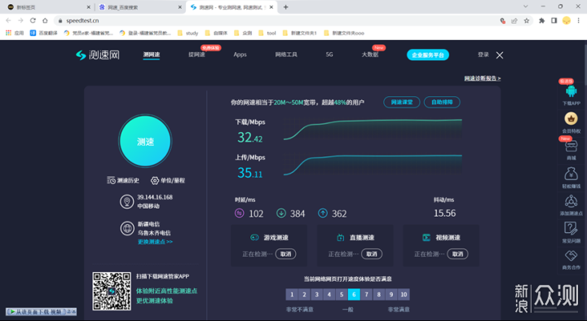The image size is (587, 321).
Task: Open 轻松赚钱 money bag icon
Action: click(x=571, y=174)
